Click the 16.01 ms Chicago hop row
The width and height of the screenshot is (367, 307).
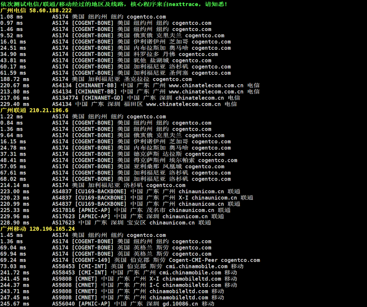point(115,42)
